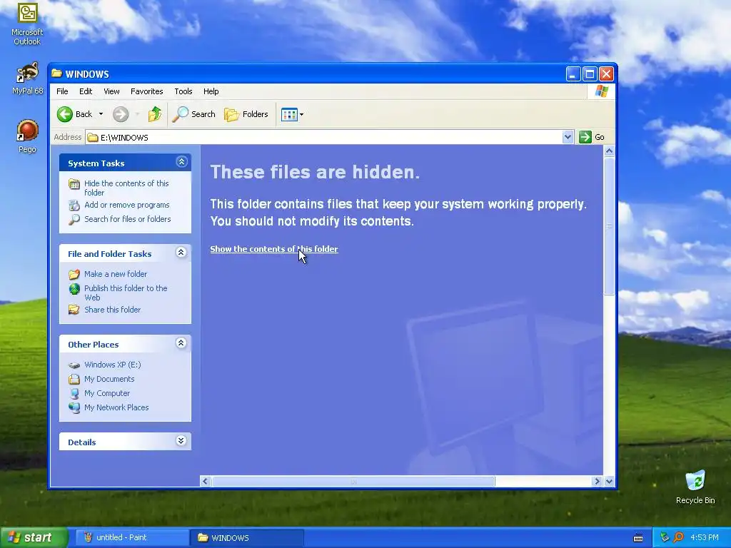Click the Windows XP drive icon
The width and height of the screenshot is (731, 548).
click(x=74, y=365)
